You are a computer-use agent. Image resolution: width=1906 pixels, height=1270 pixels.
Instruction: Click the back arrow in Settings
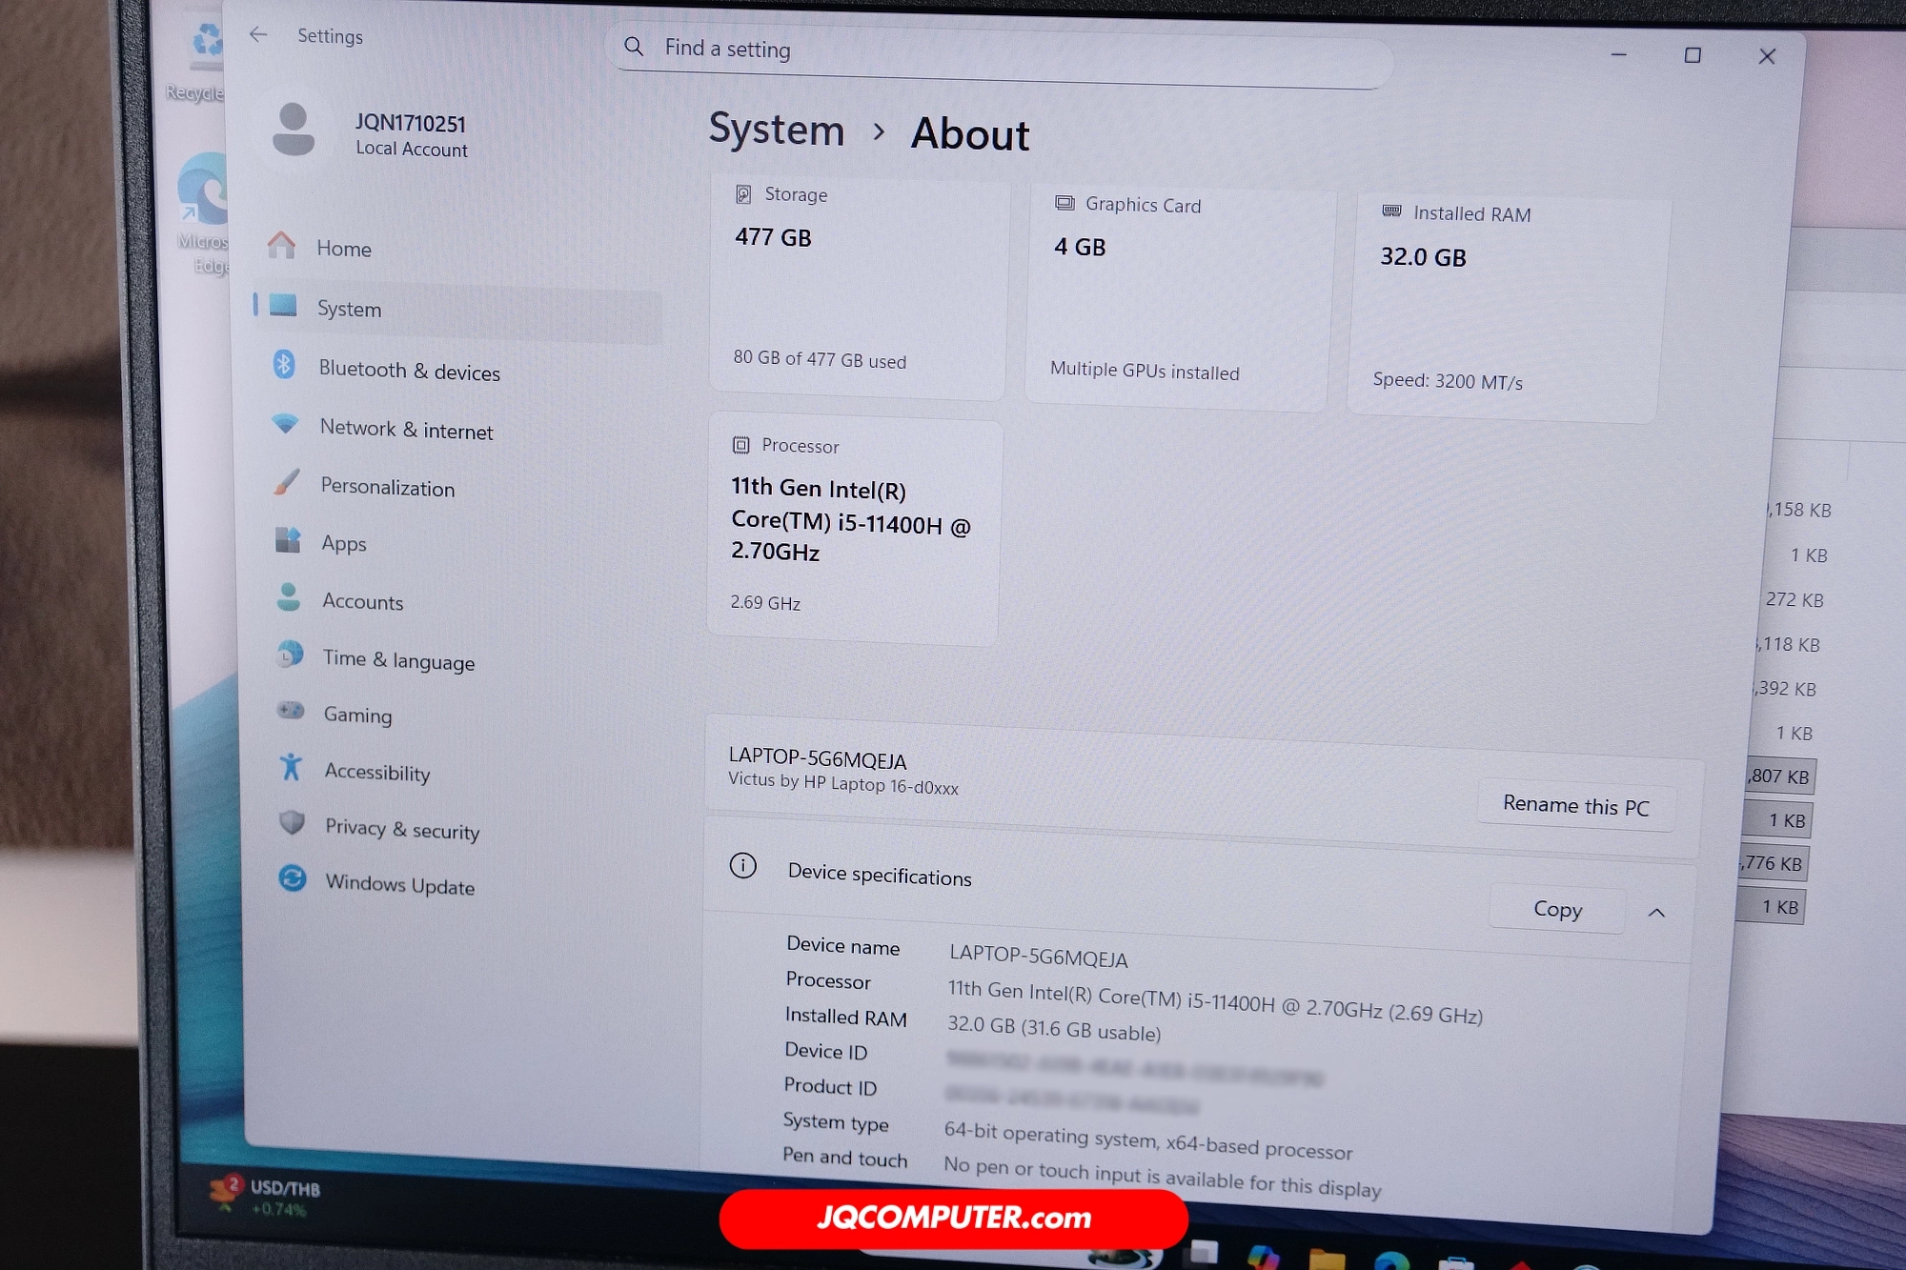258,35
